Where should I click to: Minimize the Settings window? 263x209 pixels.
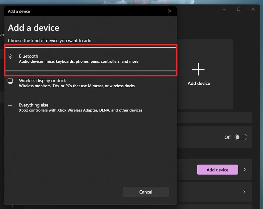click(224, 9)
